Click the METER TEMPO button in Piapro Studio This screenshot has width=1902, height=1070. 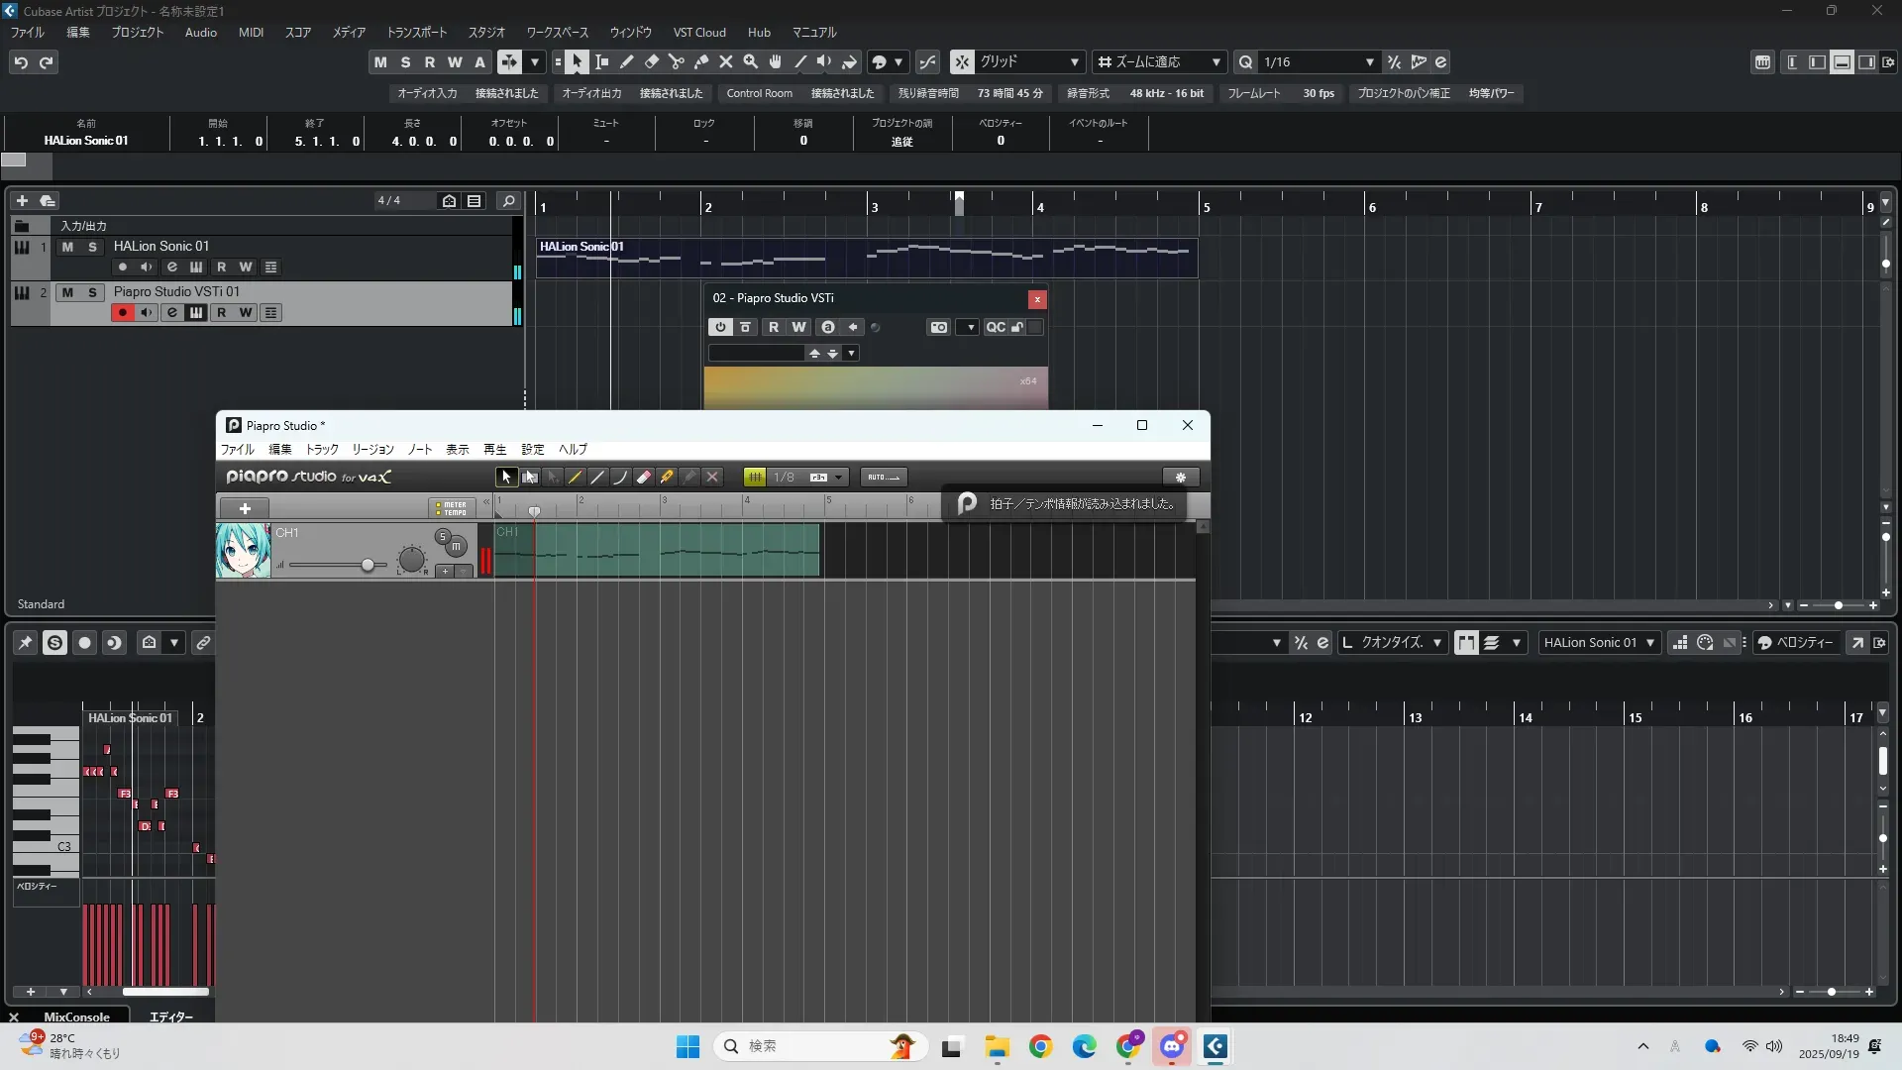click(x=453, y=508)
